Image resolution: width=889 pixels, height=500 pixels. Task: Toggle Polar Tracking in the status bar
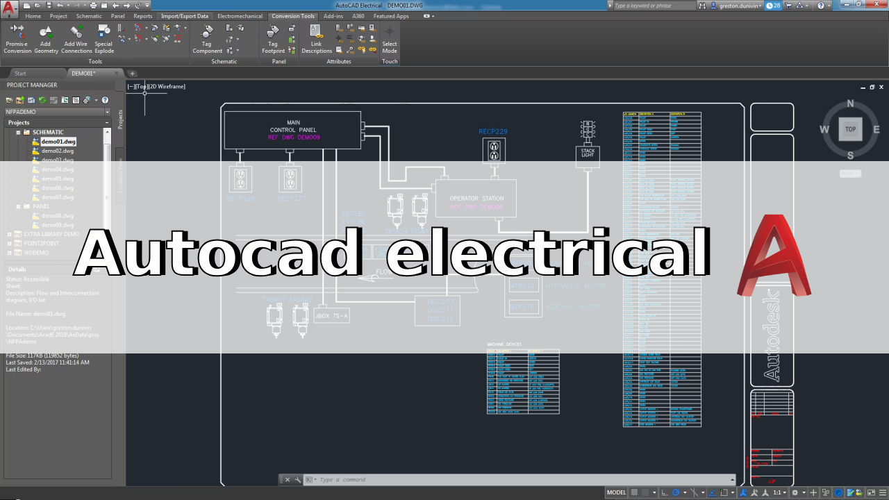[x=676, y=492]
